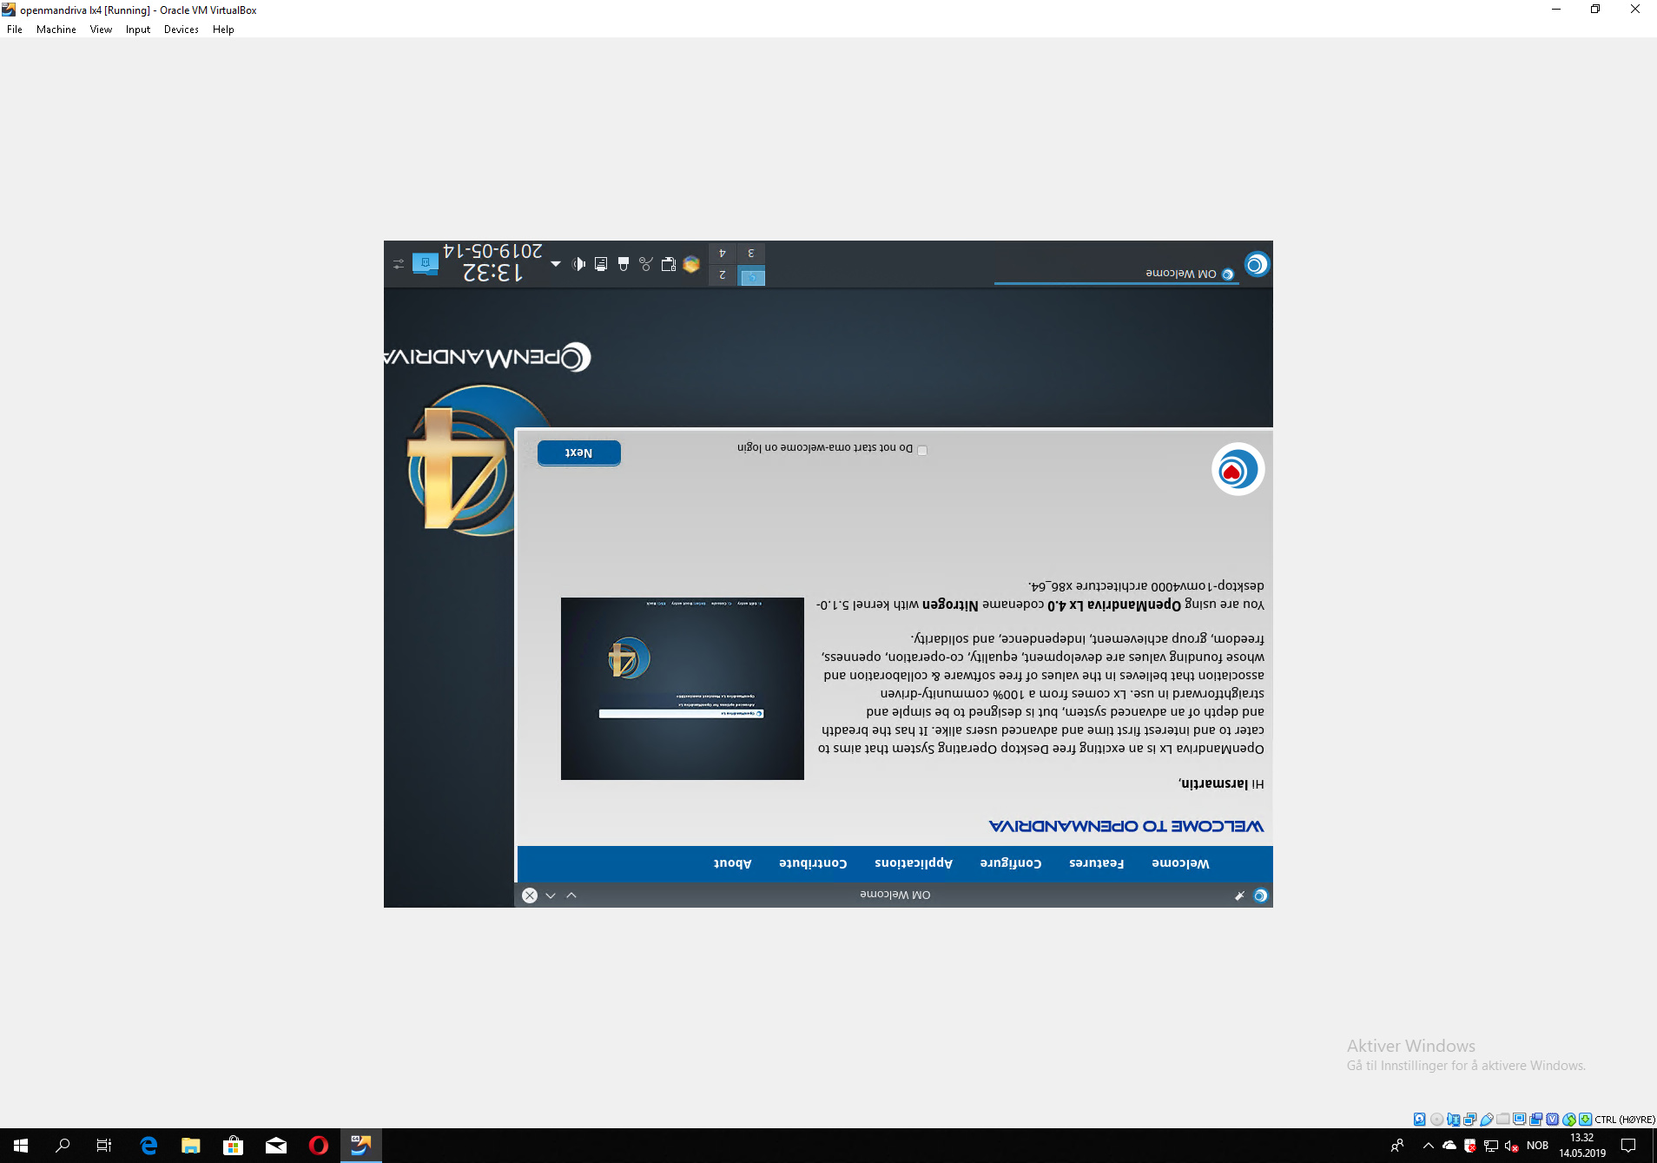Image resolution: width=1657 pixels, height=1163 pixels.
Task: Switch to virtual desktop 3 in pager
Action: [751, 254]
